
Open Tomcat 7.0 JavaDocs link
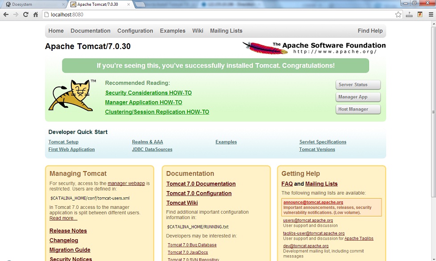pyautogui.click(x=188, y=253)
